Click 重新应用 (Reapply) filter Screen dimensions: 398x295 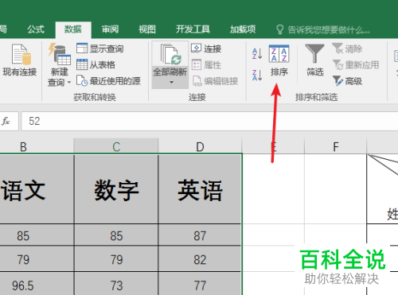[x=356, y=65]
